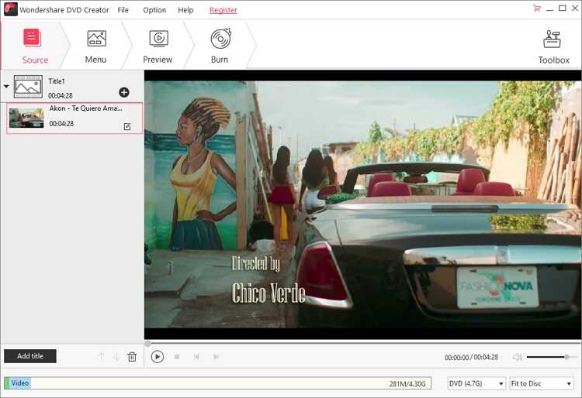Click the Akon - Te Quiero Ama... file name
The image size is (582, 398).
[x=86, y=108]
